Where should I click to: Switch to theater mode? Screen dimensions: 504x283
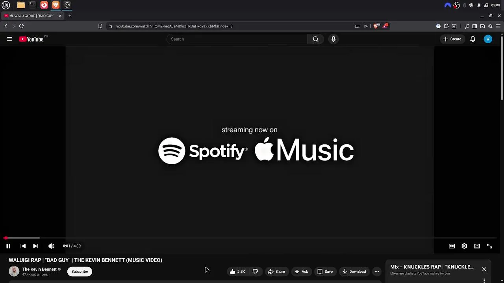pos(477,246)
